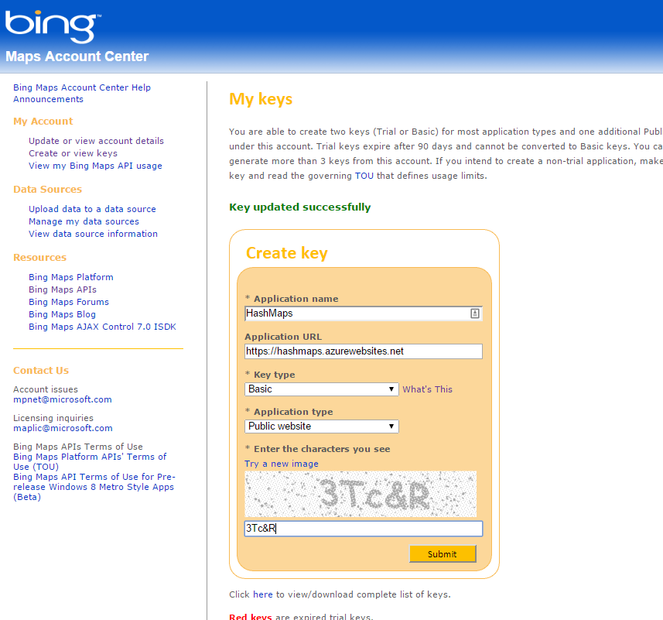Screen dimensions: 663x620
Task: Click the My Account section heading
Action: pyautogui.click(x=43, y=122)
